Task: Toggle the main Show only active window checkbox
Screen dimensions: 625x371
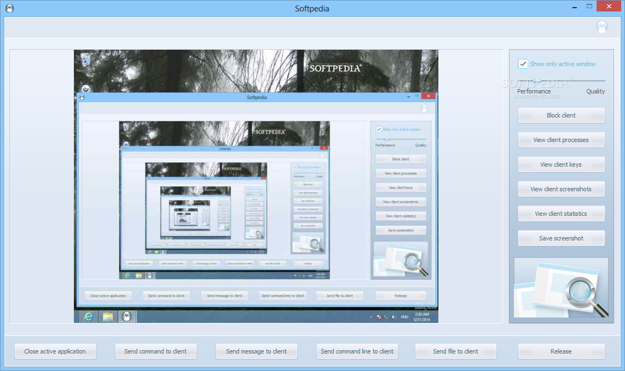Action: click(x=523, y=64)
